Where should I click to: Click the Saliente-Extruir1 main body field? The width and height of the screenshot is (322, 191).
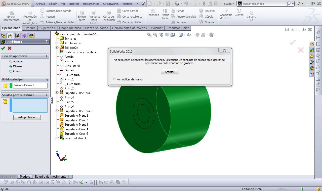coord(30,85)
